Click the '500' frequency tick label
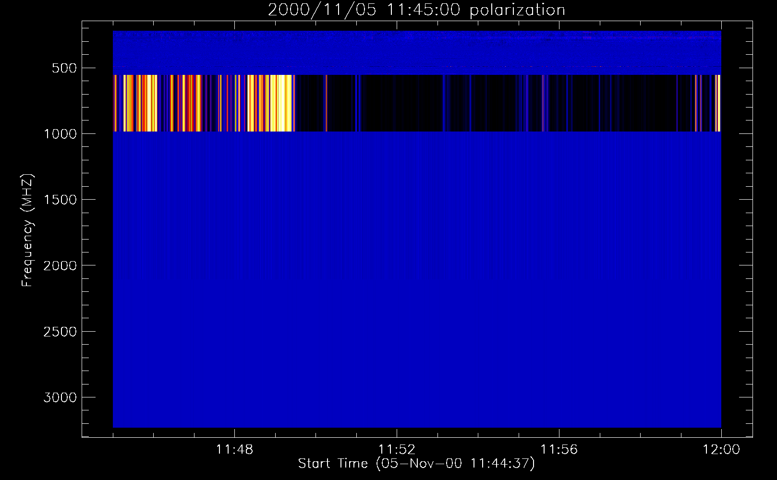 [x=64, y=68]
